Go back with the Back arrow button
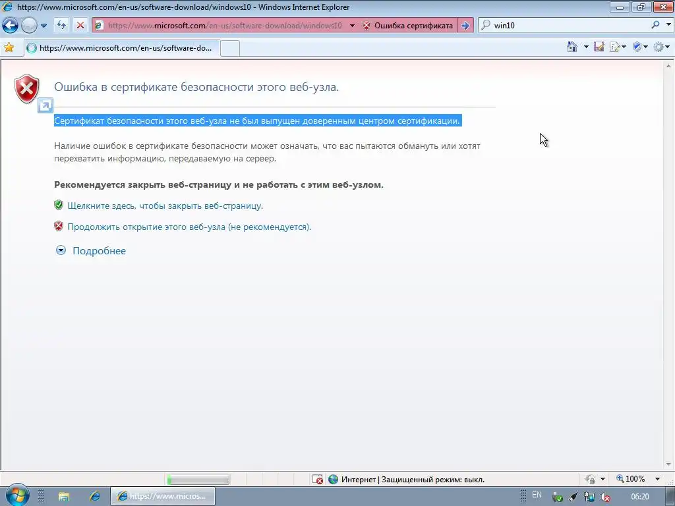The height and width of the screenshot is (506, 675). pos(11,26)
